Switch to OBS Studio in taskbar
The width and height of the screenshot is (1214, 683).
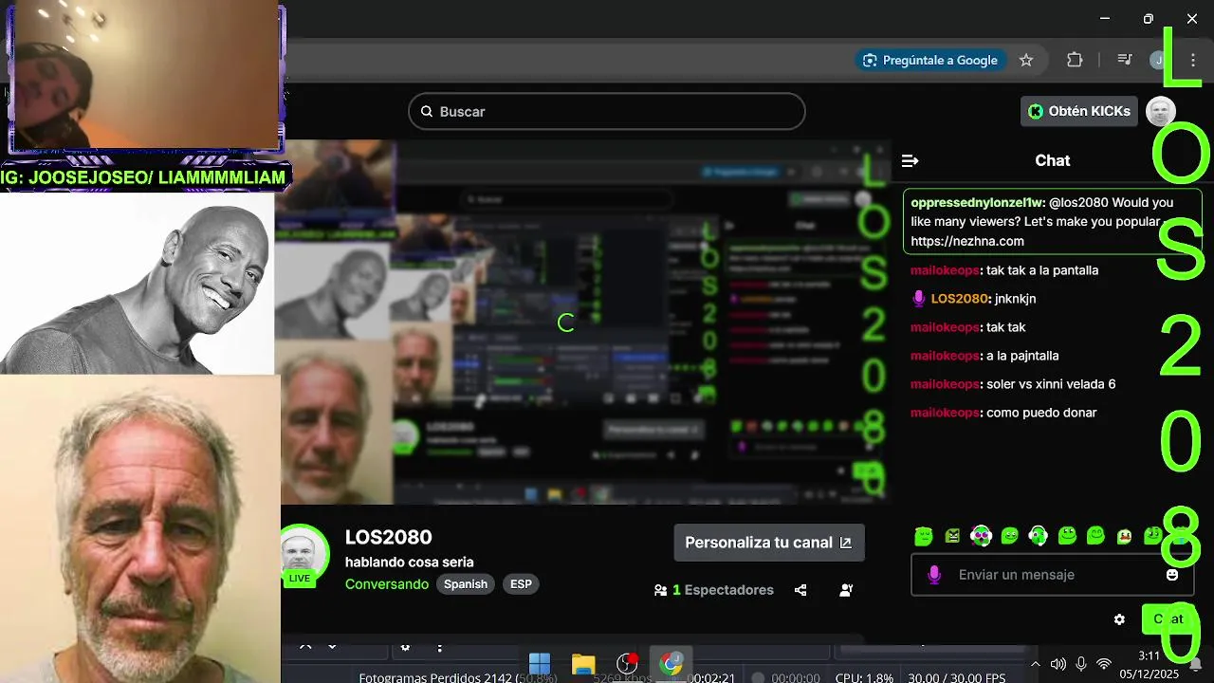click(x=627, y=664)
